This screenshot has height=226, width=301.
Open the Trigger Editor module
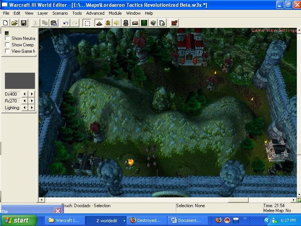[108, 23]
